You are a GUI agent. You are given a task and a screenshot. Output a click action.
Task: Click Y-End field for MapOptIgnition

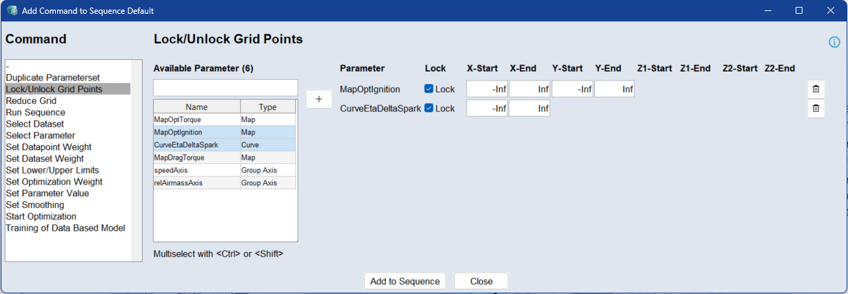pos(614,89)
